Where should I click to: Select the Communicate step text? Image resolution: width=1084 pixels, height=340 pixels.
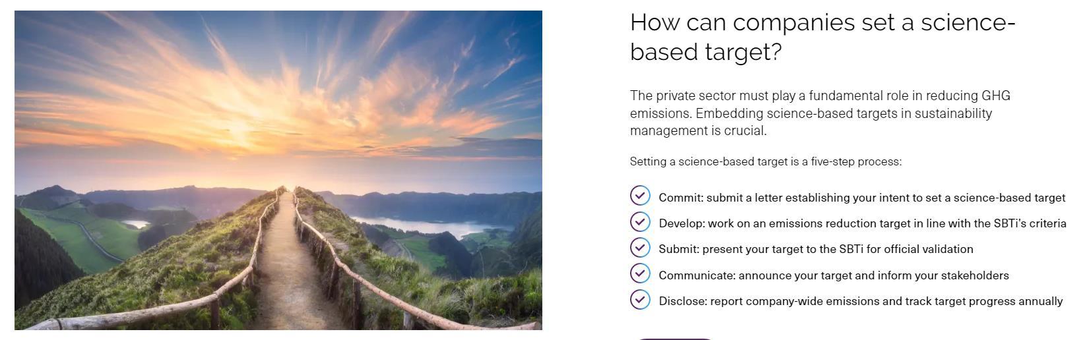click(833, 275)
